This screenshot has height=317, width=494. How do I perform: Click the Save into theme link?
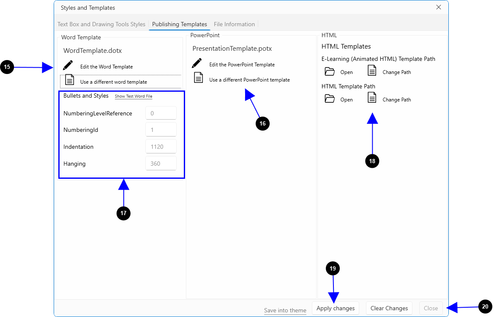pyautogui.click(x=285, y=311)
